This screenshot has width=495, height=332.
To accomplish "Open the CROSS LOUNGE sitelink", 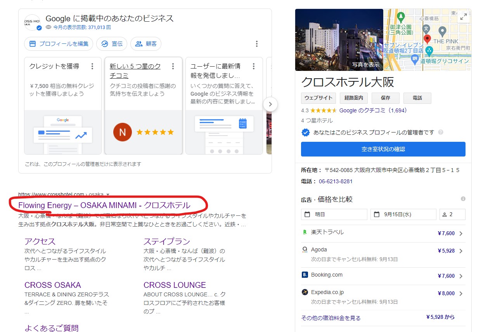I will coord(175,285).
